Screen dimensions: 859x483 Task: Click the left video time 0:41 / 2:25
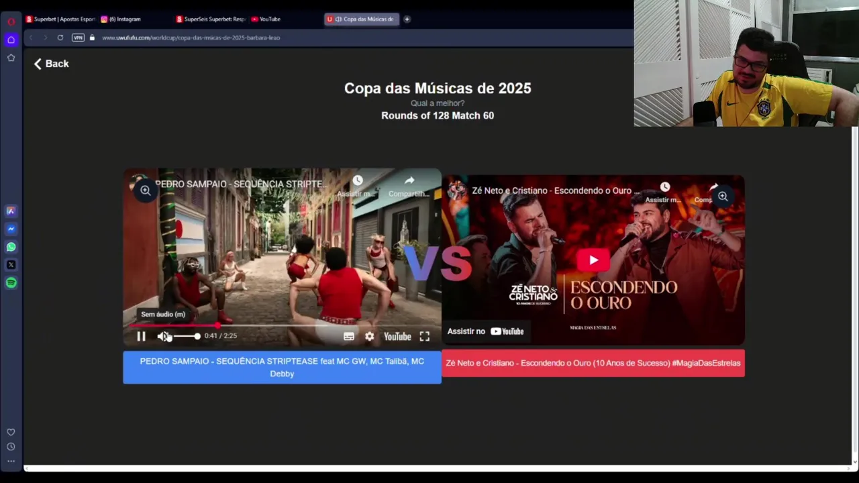tap(221, 336)
